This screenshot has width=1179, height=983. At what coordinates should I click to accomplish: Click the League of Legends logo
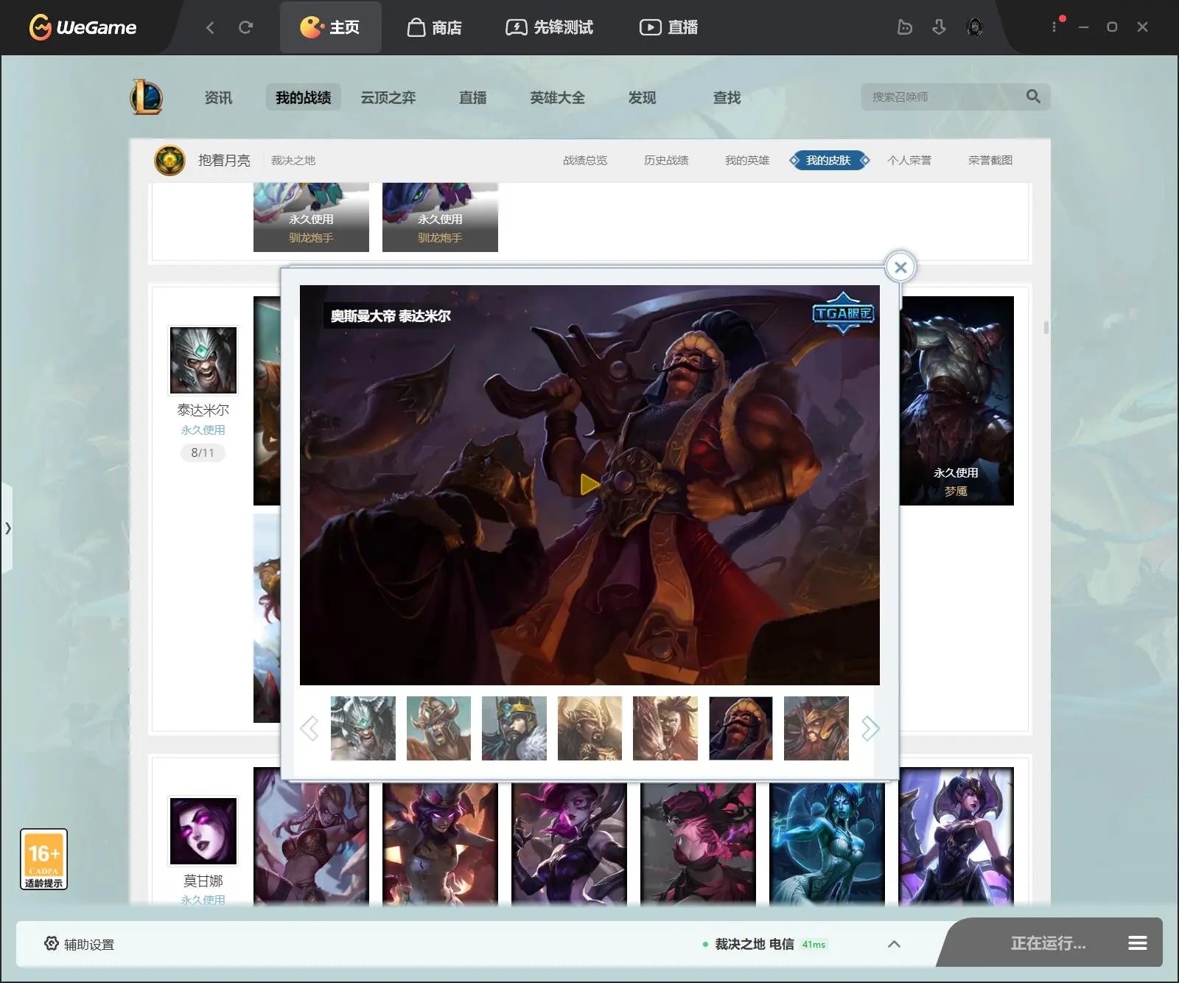pyautogui.click(x=147, y=97)
